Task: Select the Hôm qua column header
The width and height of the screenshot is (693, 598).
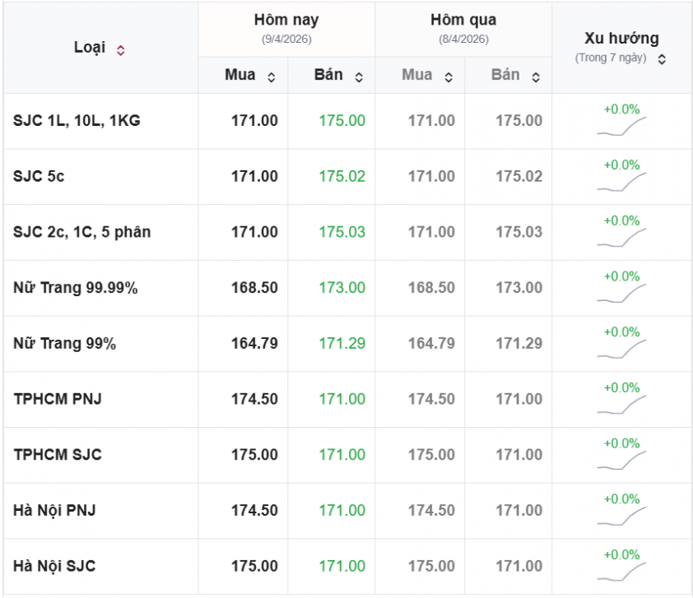Action: pos(463,20)
